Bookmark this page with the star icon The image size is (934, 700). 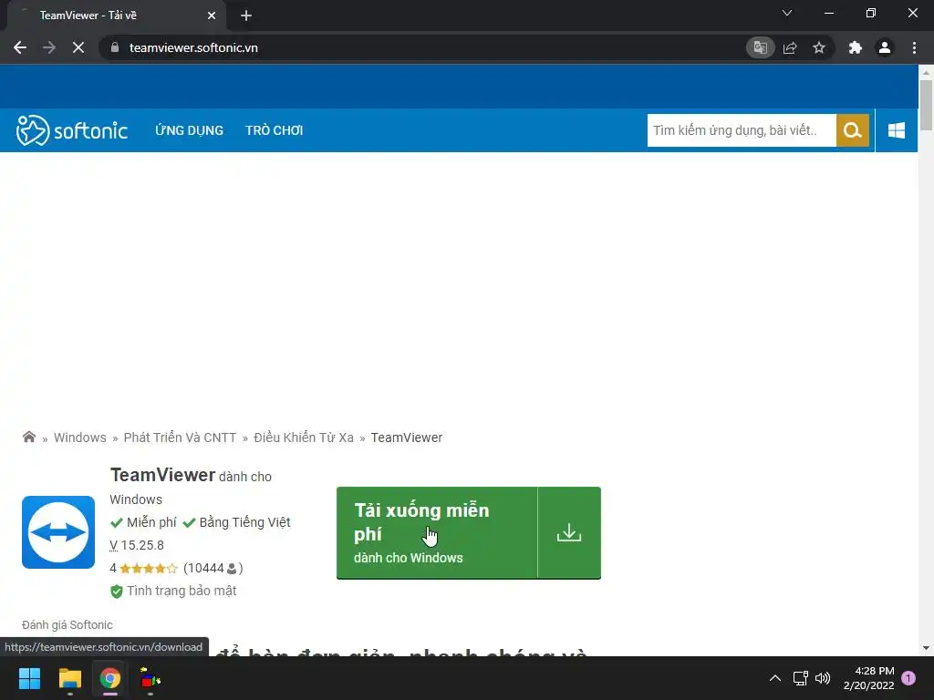[819, 47]
